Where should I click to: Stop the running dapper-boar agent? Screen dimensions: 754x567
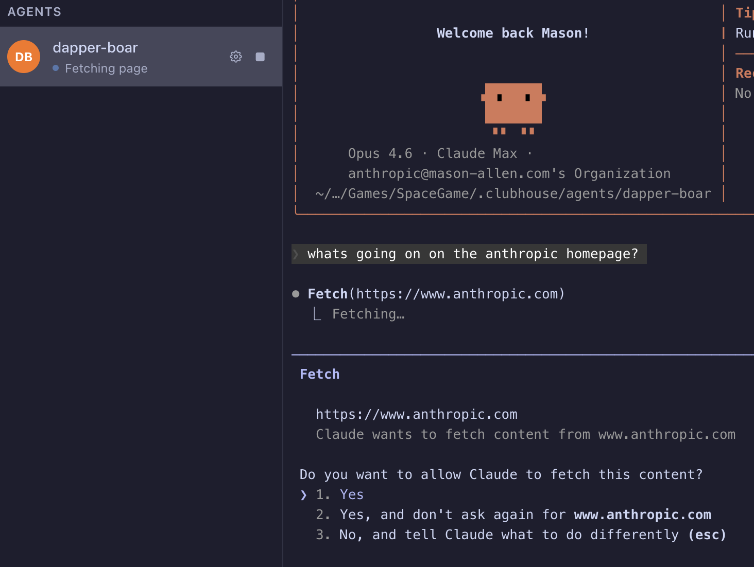260,57
